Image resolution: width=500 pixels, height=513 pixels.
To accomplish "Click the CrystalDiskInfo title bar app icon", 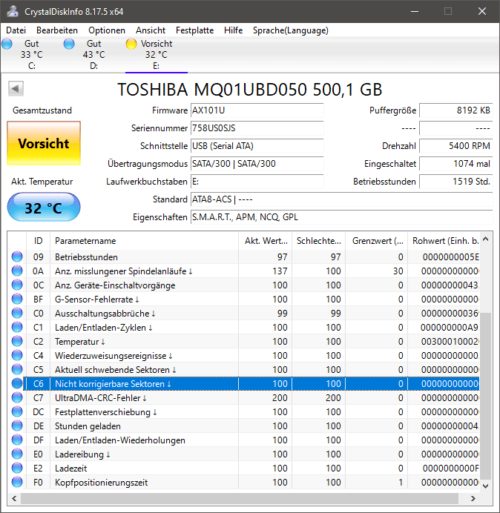I will [13, 11].
